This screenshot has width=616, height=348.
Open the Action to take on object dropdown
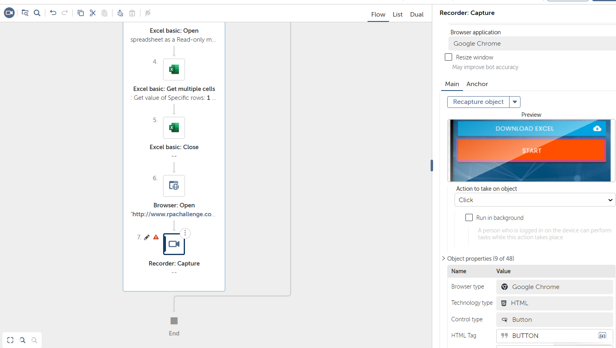coord(535,200)
